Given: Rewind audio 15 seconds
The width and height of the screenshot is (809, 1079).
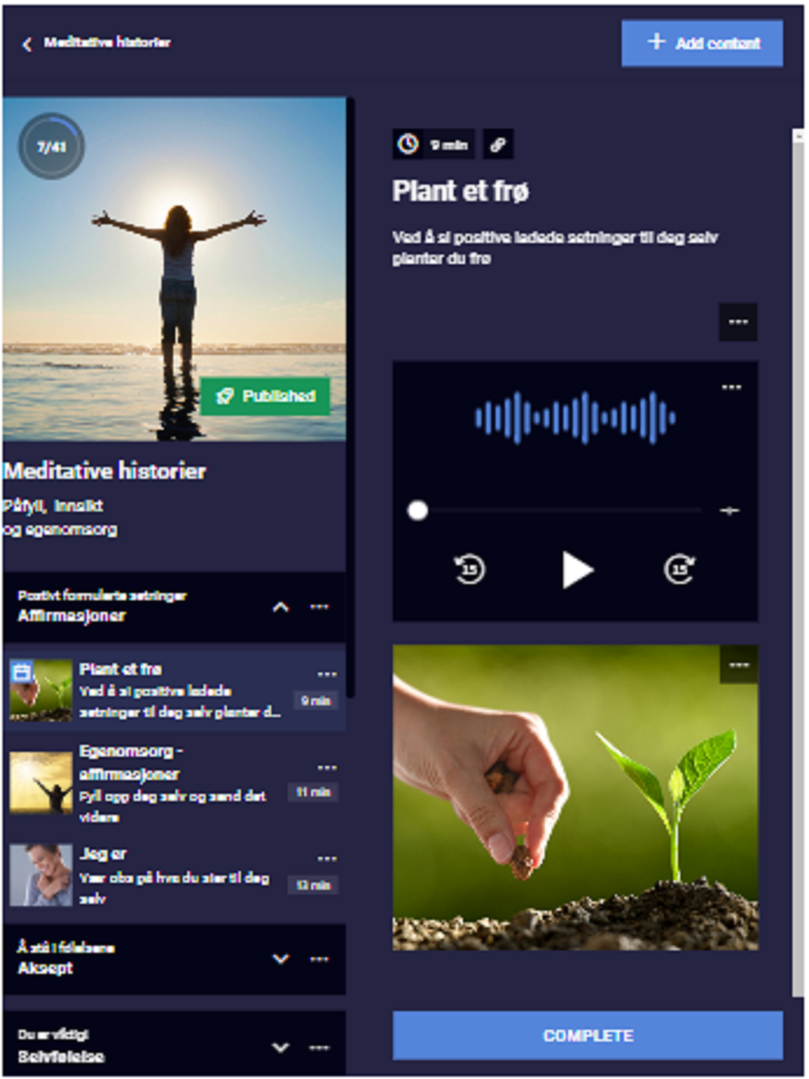Looking at the screenshot, I should [x=469, y=569].
